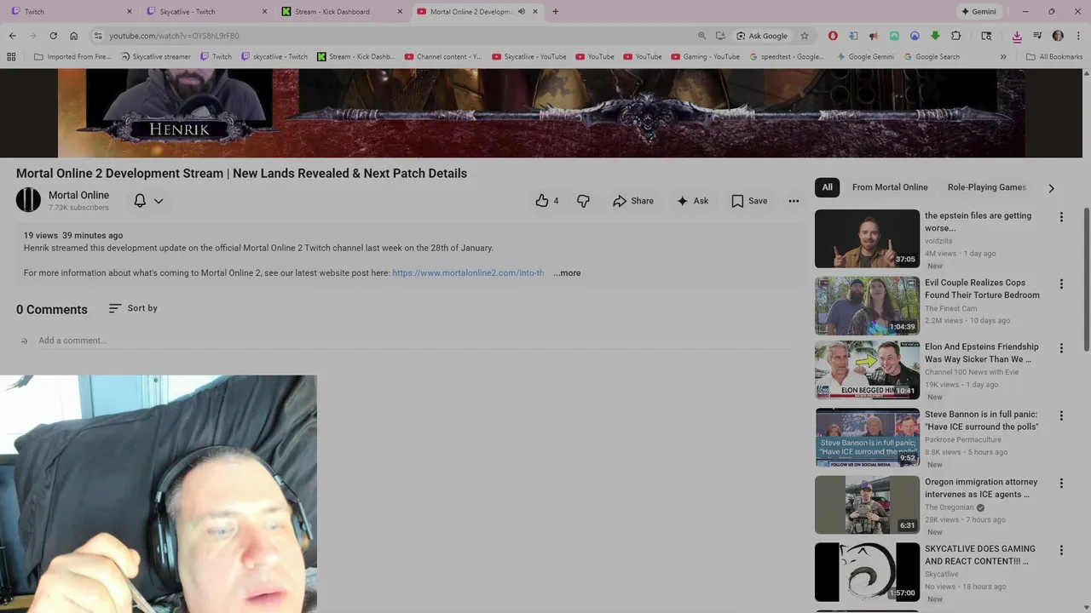Bookmark this page with the star icon
The width and height of the screenshot is (1091, 613).
(804, 36)
